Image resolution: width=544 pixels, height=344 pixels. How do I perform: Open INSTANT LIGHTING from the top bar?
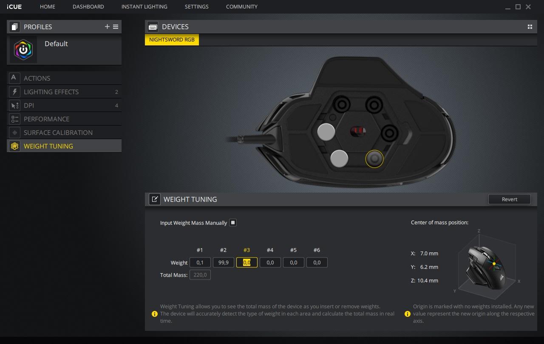click(144, 7)
